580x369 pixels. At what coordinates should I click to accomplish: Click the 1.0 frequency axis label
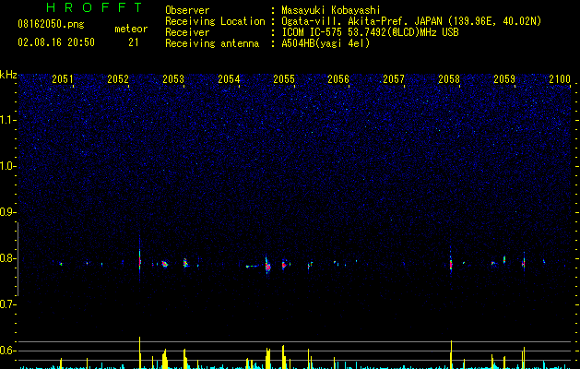[x=8, y=166]
